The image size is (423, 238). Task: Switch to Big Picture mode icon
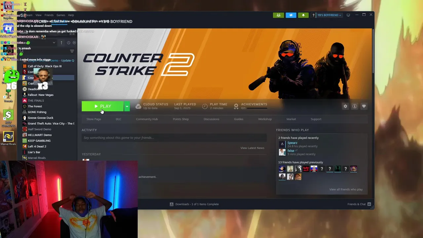pyautogui.click(x=348, y=15)
